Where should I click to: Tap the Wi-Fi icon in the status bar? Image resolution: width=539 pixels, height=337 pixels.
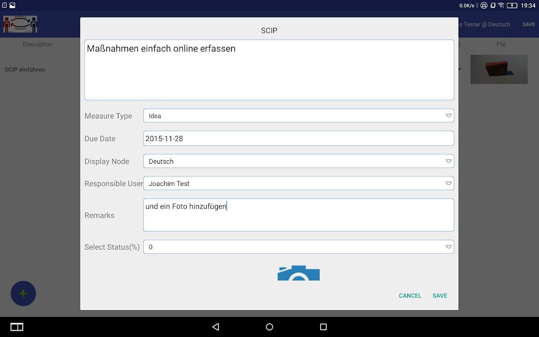tap(501, 5)
